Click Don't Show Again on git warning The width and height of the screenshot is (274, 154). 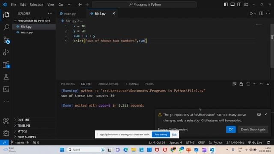pyautogui.click(x=253, y=129)
